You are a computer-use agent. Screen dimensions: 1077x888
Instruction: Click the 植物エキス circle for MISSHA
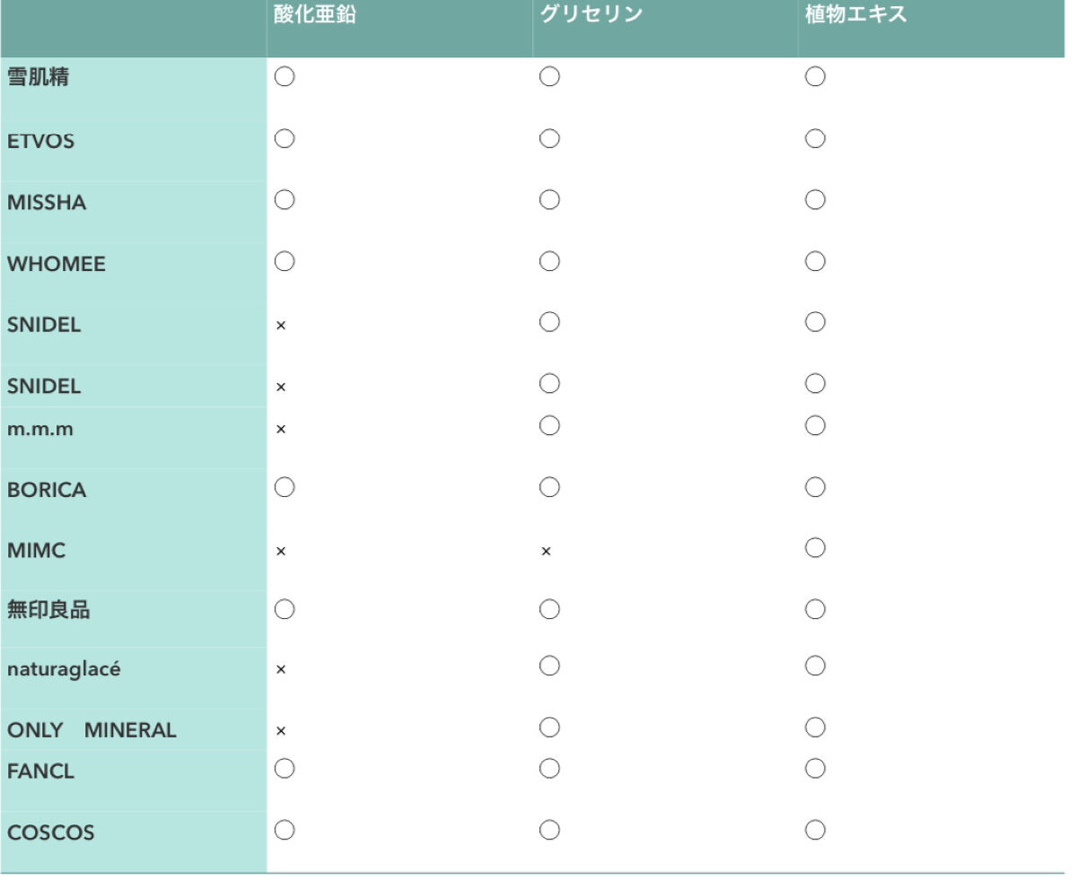815,200
